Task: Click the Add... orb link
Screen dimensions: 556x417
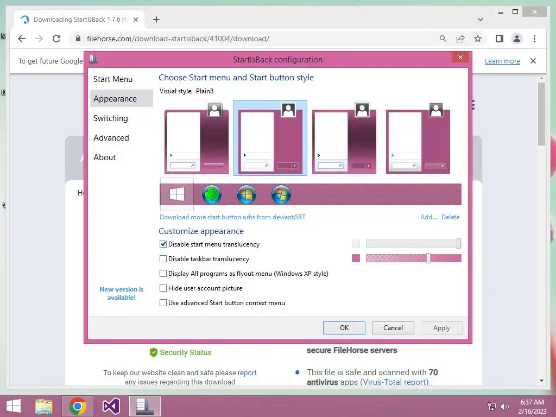Action: [x=428, y=217]
